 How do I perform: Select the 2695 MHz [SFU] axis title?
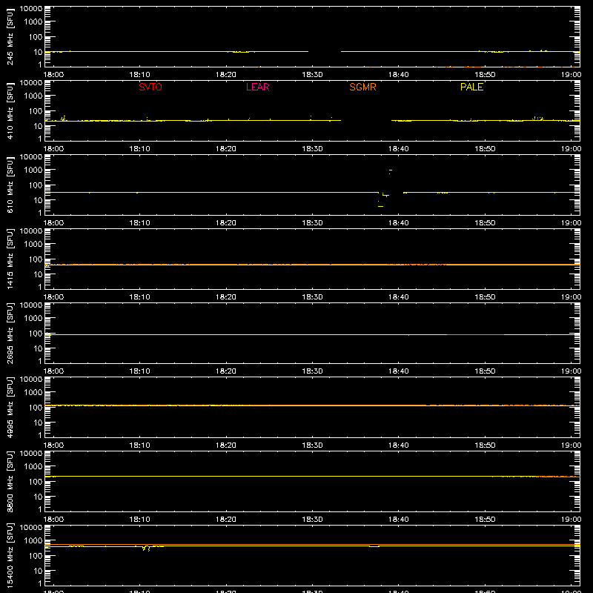click(10, 333)
